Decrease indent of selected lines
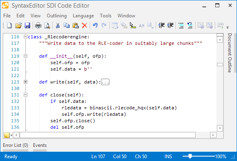The width and height of the screenshot is (237, 161). [161, 25]
